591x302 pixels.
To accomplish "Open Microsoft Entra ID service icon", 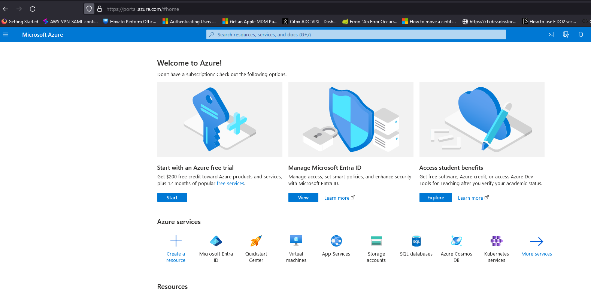I will [x=216, y=241].
